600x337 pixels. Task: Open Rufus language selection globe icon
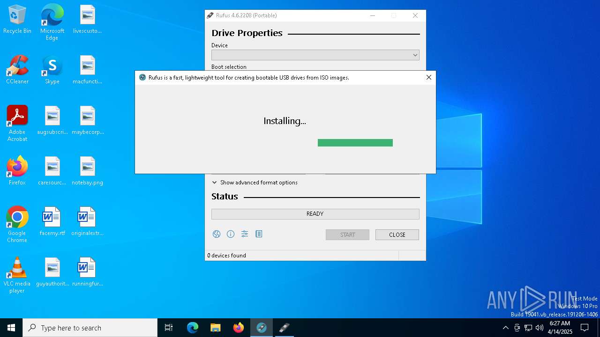pyautogui.click(x=216, y=234)
